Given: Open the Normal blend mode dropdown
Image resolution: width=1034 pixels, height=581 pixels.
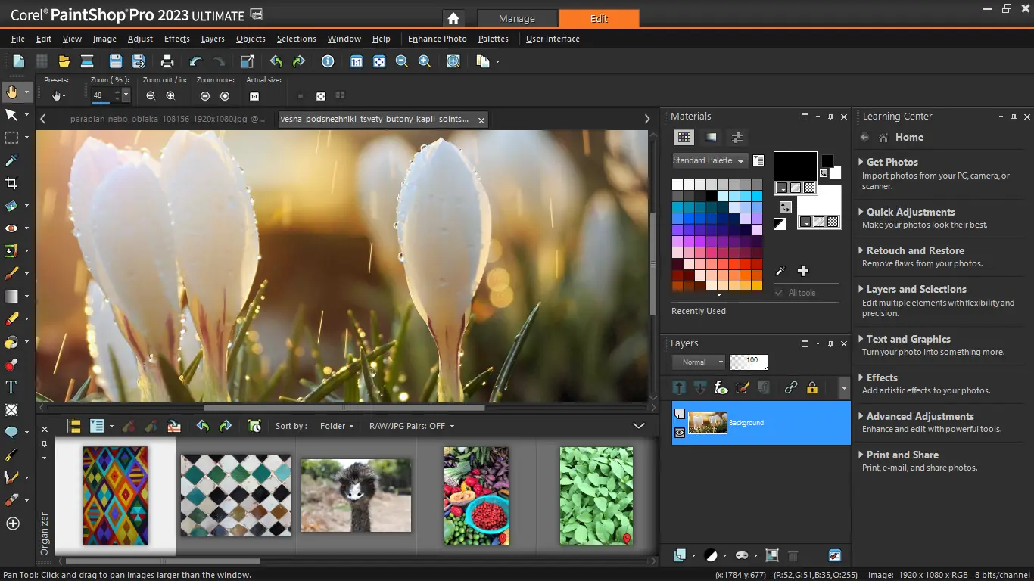Looking at the screenshot, I should tap(697, 362).
